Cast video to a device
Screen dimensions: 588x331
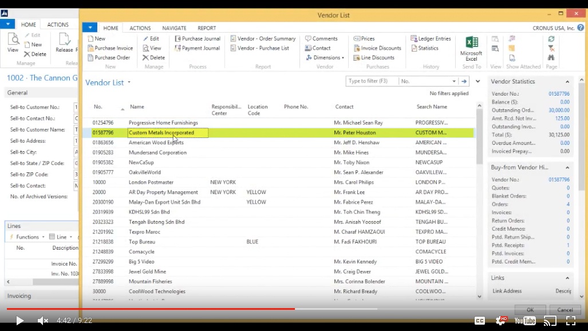550,321
